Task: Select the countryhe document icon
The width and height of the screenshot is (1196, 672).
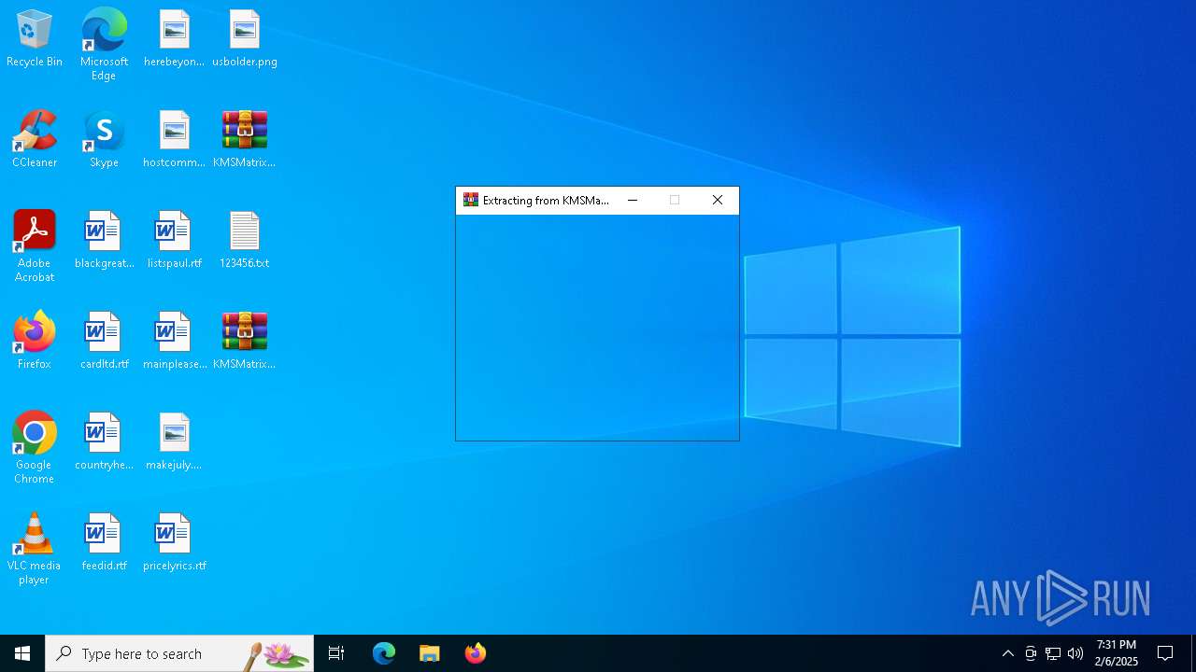Action: click(104, 441)
